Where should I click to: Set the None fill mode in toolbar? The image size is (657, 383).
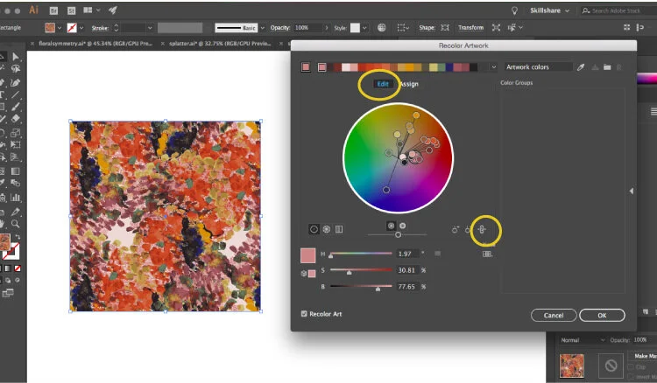18,268
